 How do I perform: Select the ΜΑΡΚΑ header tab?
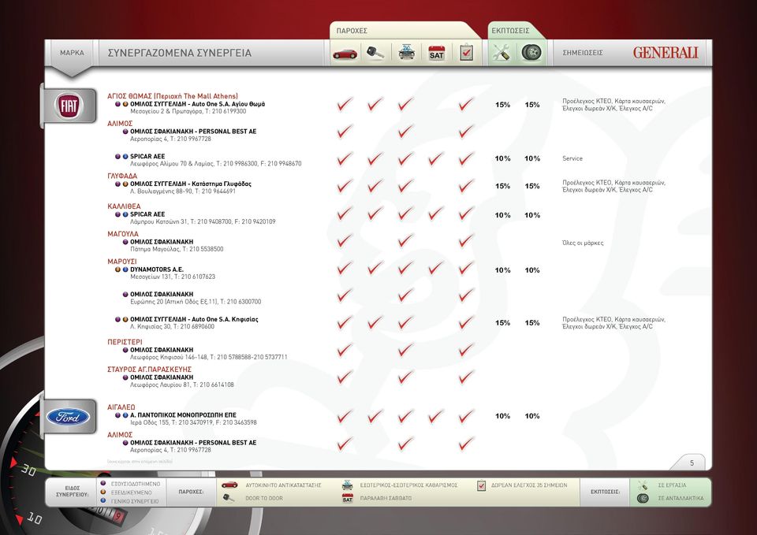click(72, 53)
